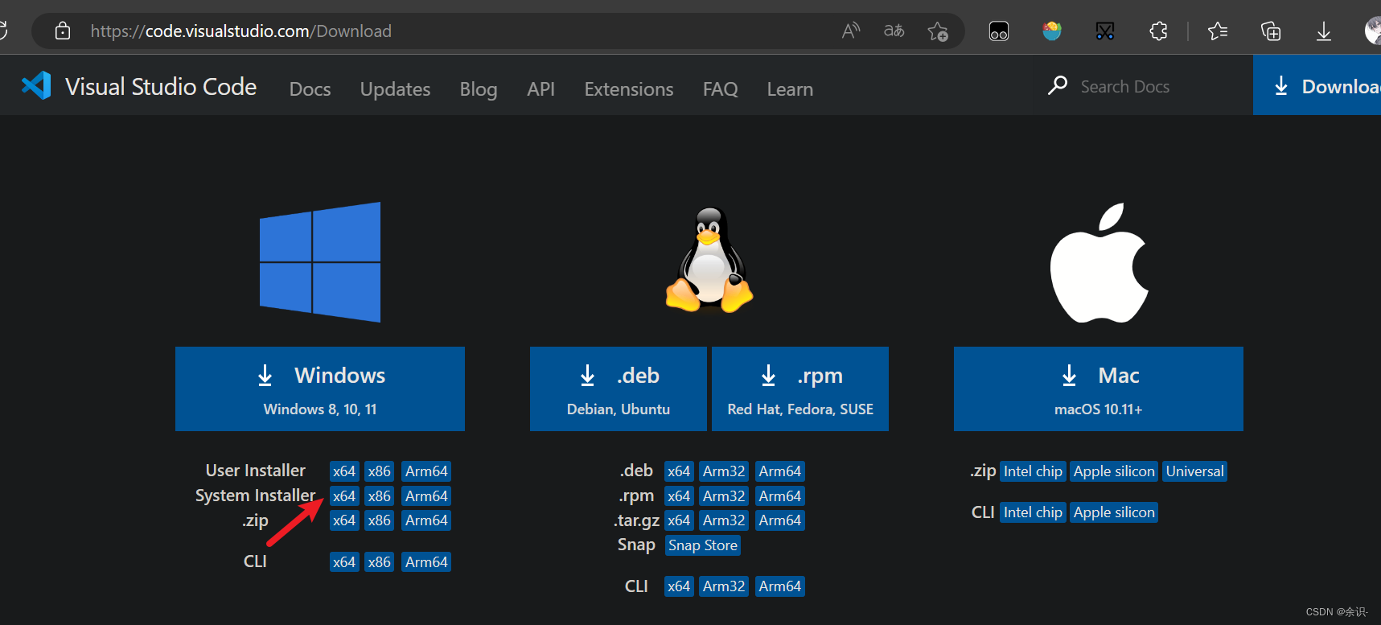Select Linux CLI x64 link

pos(679,586)
